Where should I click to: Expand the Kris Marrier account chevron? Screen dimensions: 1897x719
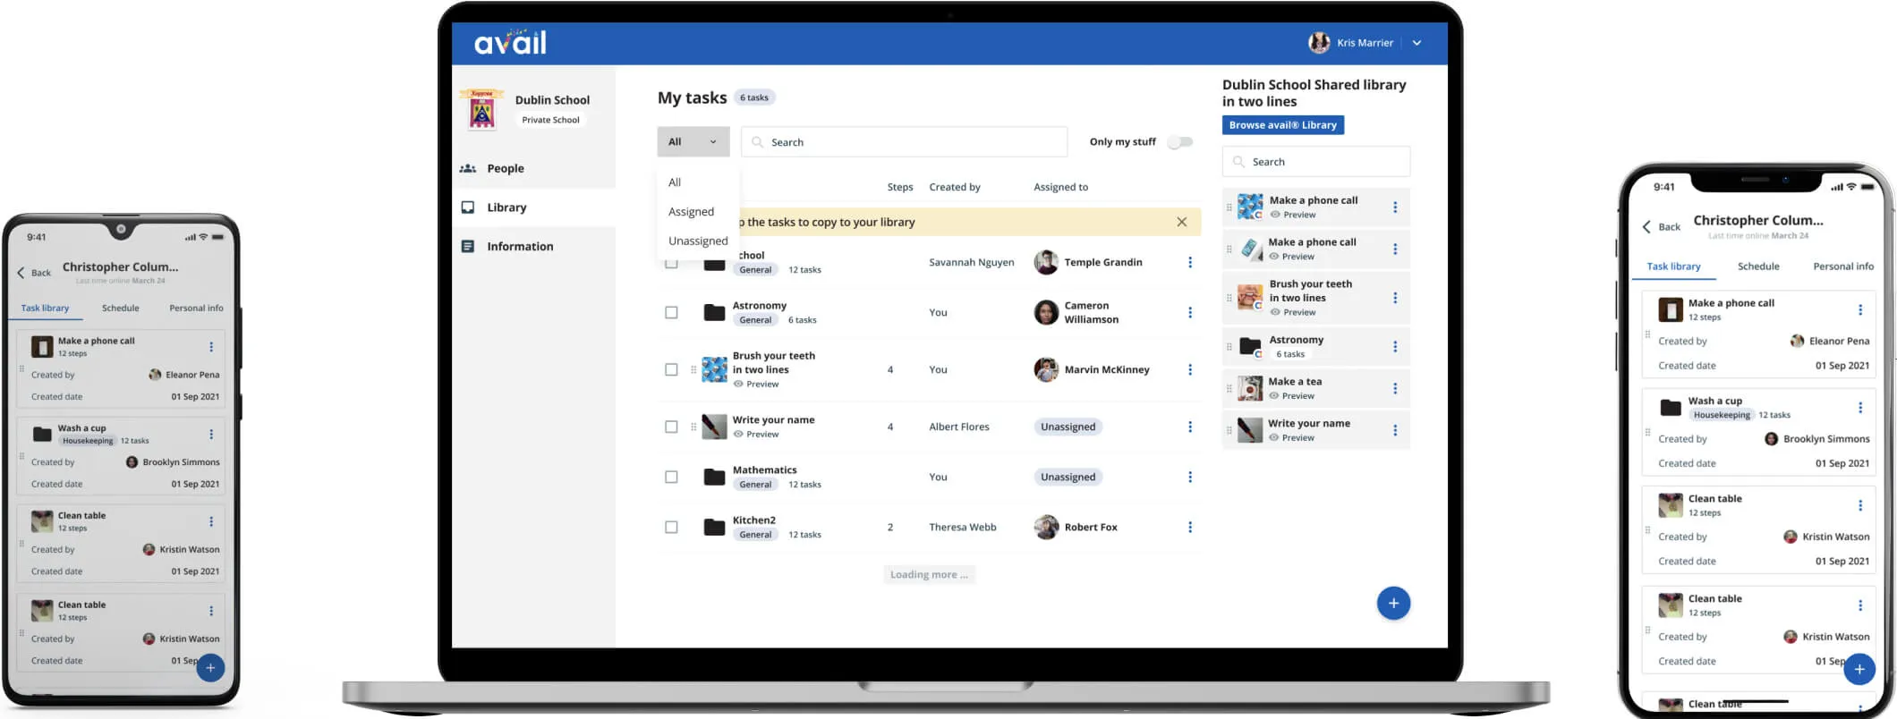pyautogui.click(x=1416, y=43)
